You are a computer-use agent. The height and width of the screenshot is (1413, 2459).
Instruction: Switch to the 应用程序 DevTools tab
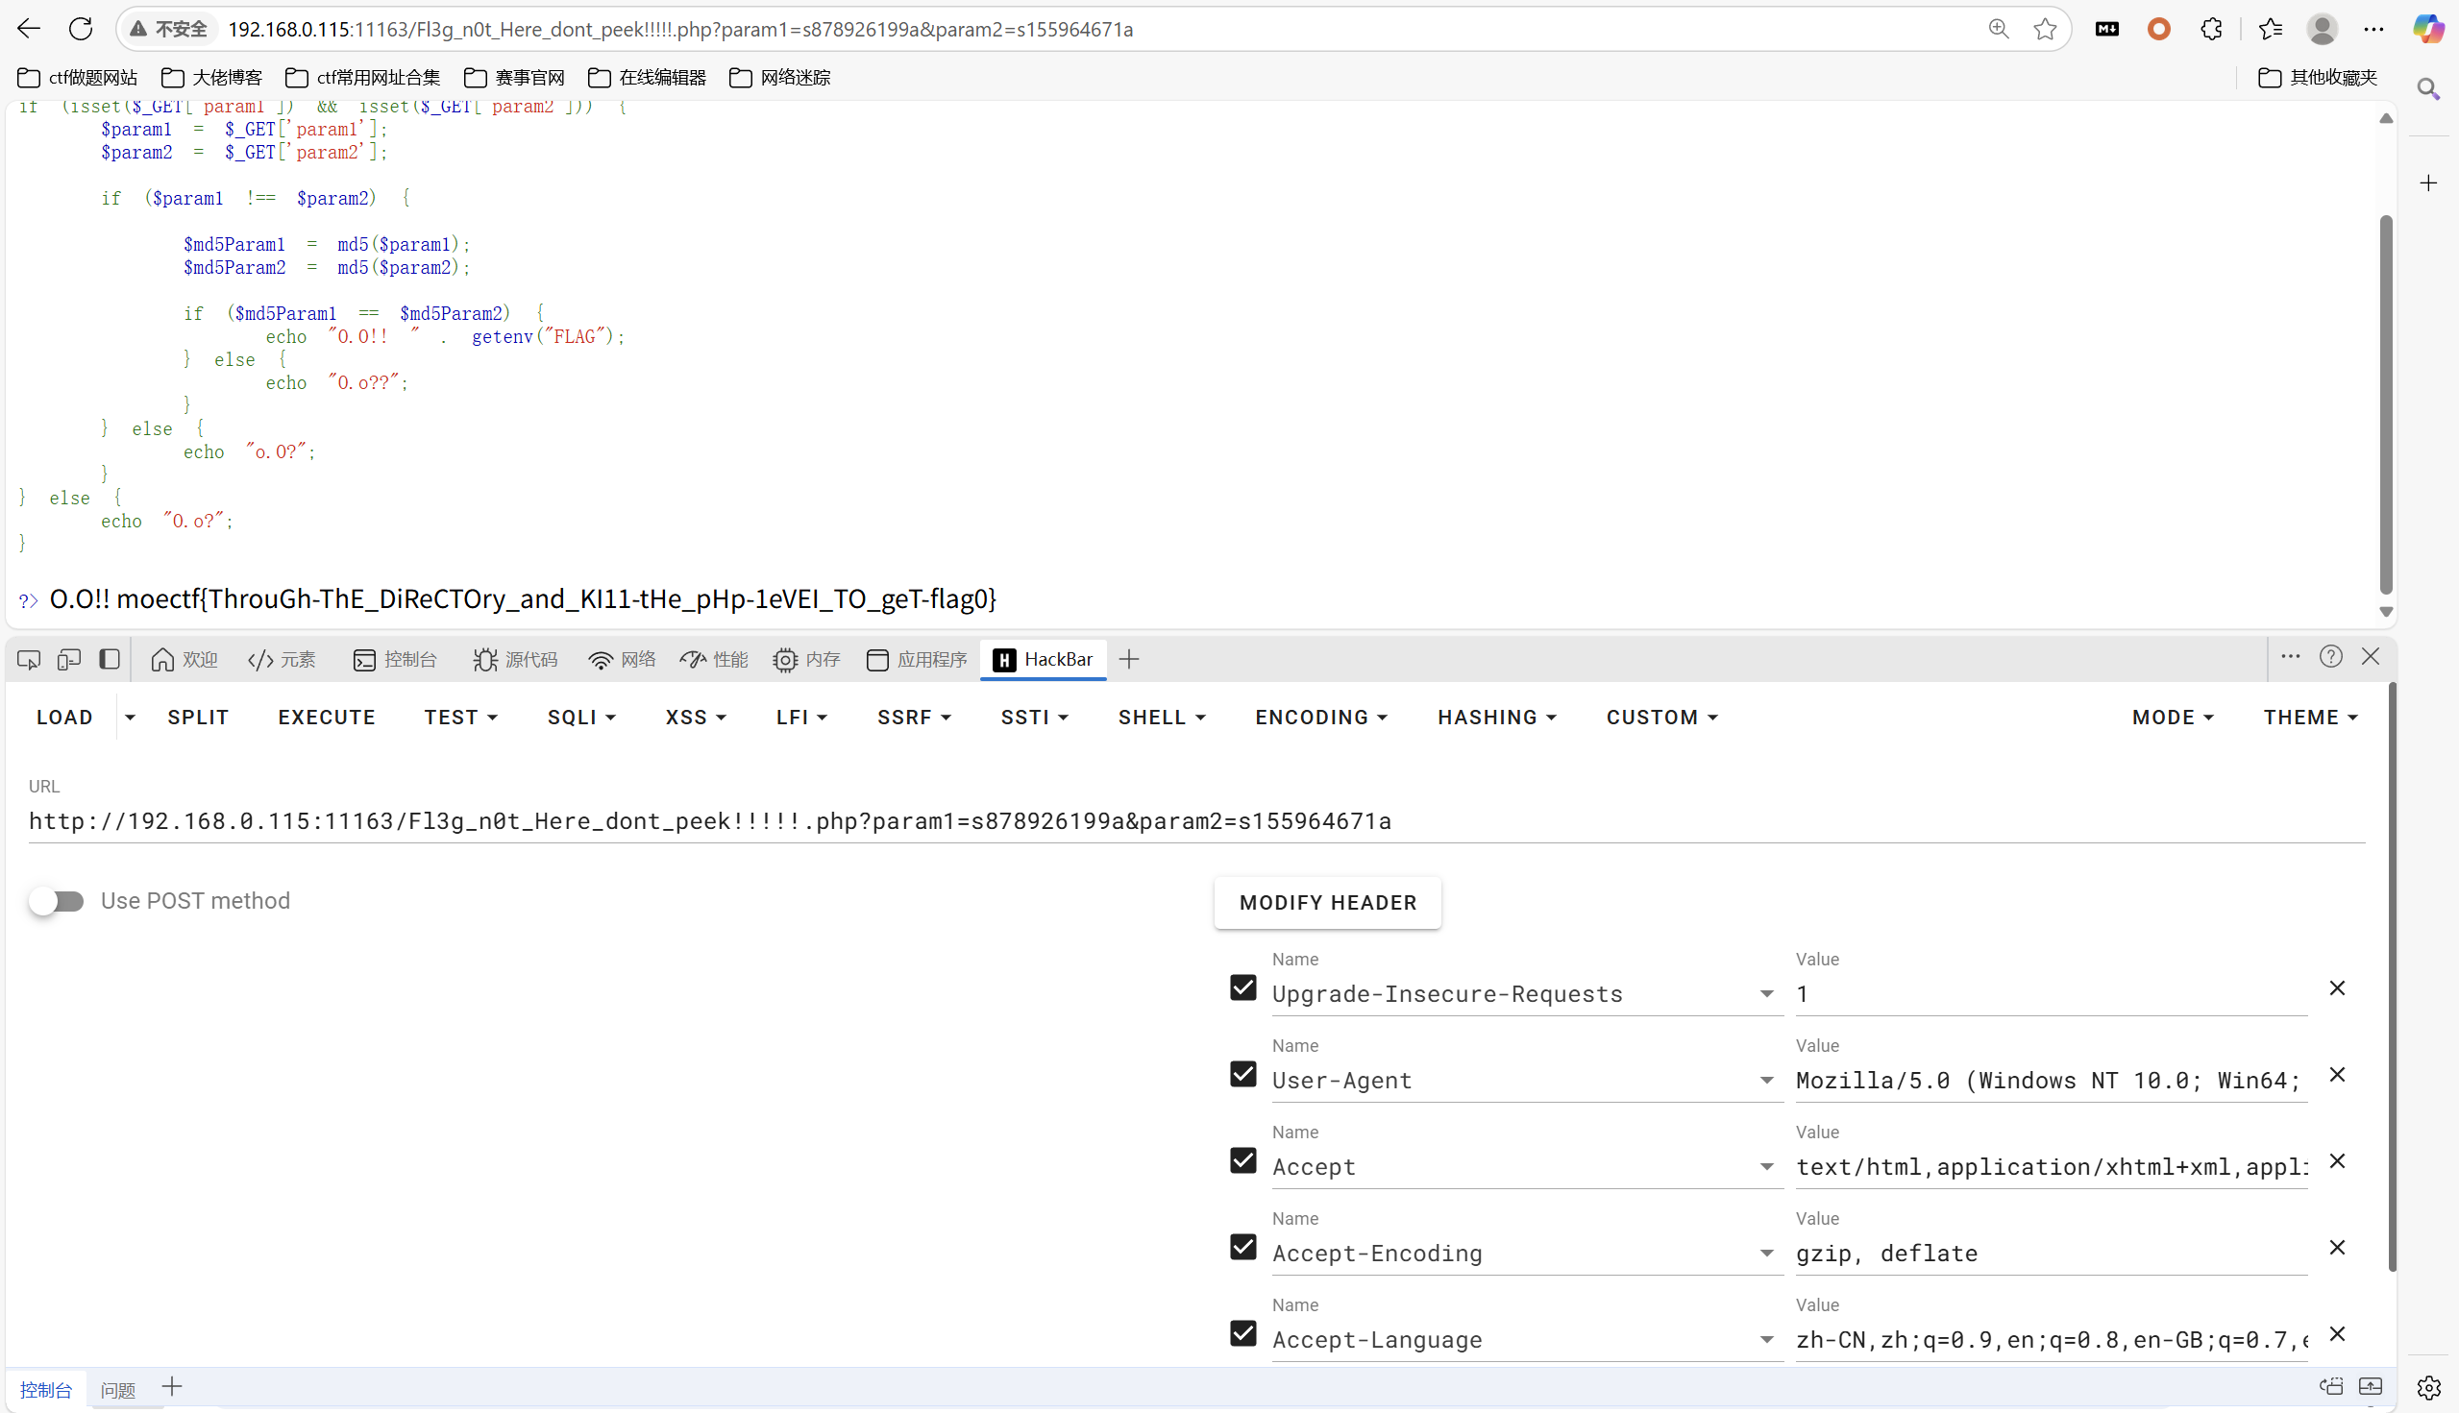tap(918, 660)
